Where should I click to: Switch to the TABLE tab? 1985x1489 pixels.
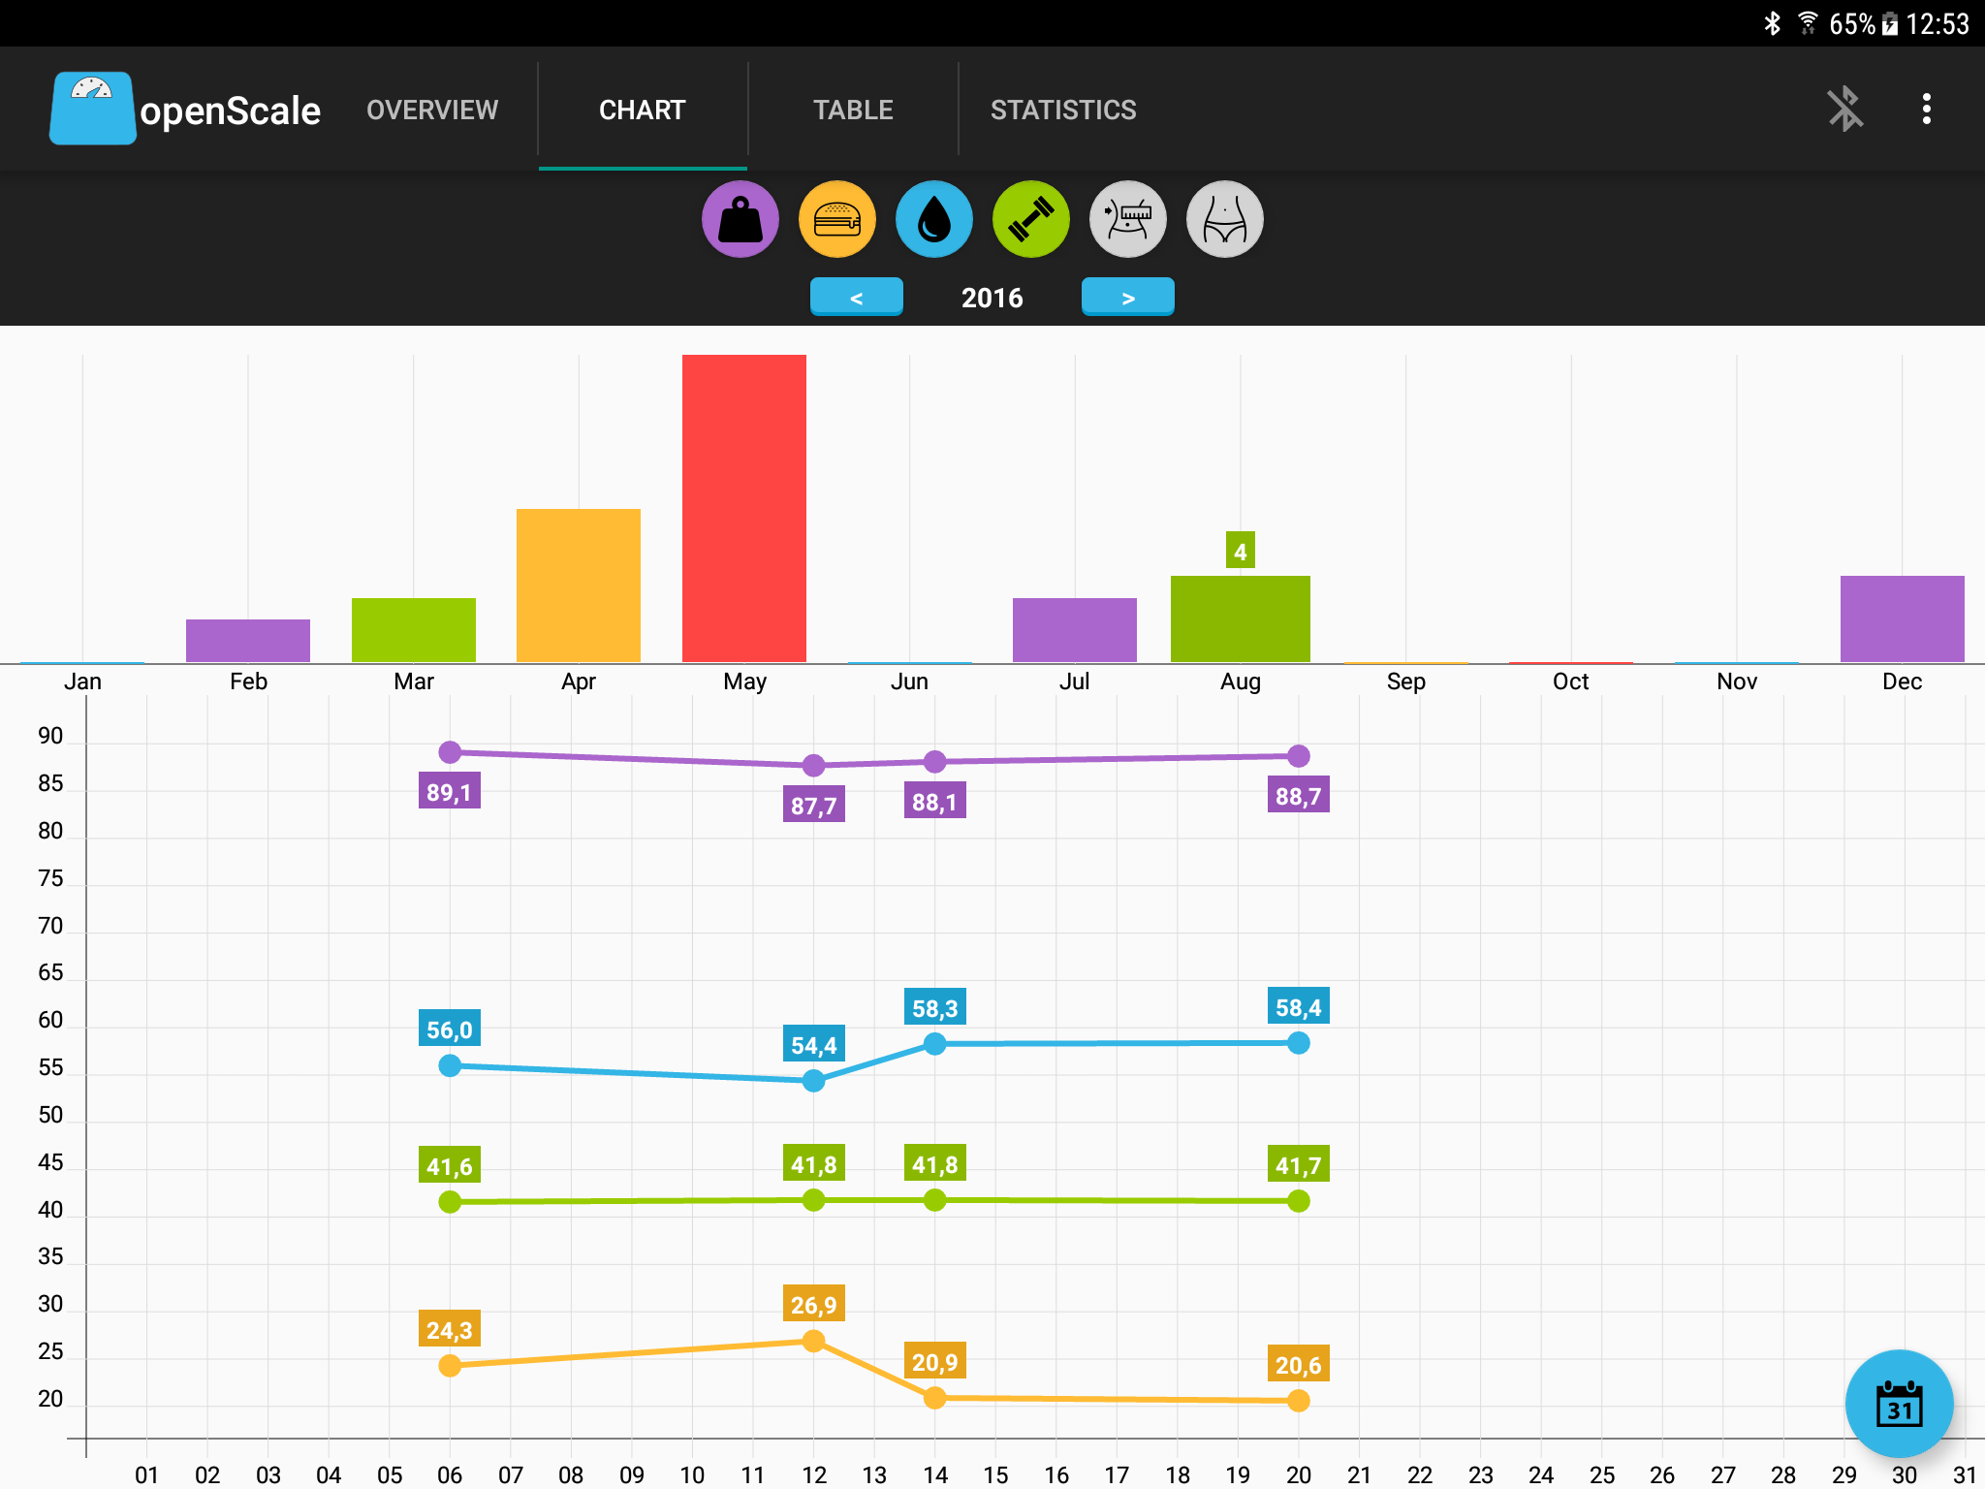pos(853,110)
